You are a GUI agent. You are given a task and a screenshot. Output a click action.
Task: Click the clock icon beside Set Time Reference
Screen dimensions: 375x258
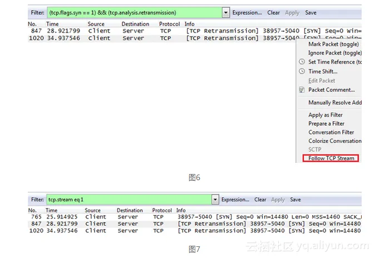tap(302, 62)
